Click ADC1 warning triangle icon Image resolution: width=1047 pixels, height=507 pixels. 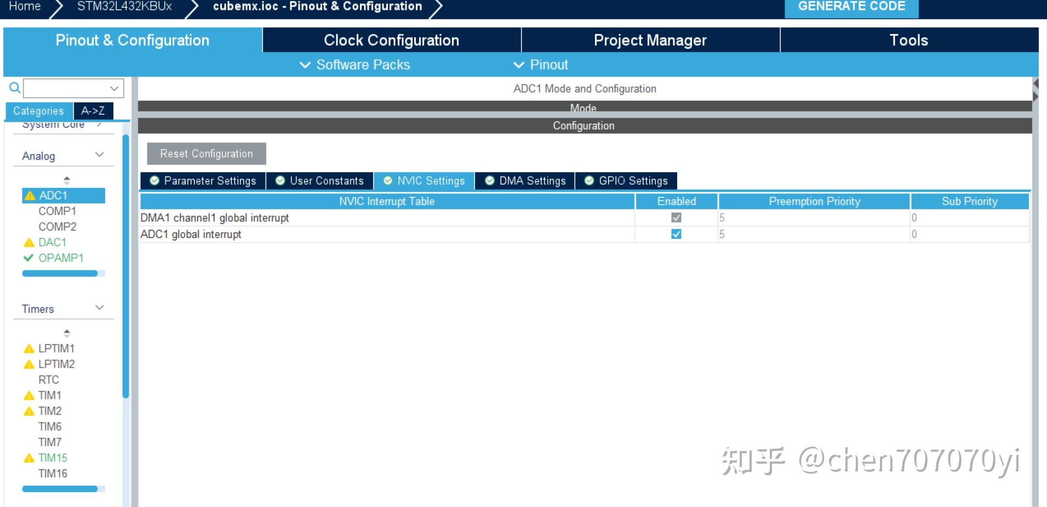click(30, 196)
